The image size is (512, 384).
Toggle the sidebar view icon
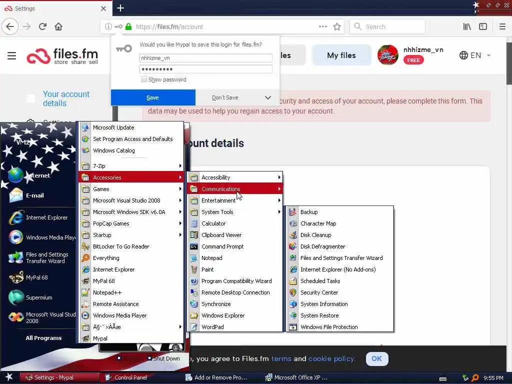pyautogui.click(x=483, y=26)
